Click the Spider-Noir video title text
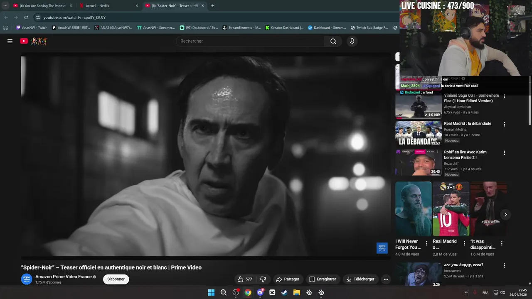This screenshot has width=532, height=299. pyautogui.click(x=111, y=267)
